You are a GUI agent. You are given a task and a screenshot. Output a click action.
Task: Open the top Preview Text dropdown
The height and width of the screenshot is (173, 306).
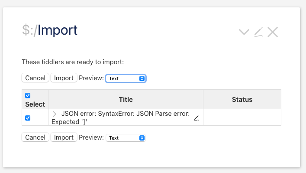(126, 78)
